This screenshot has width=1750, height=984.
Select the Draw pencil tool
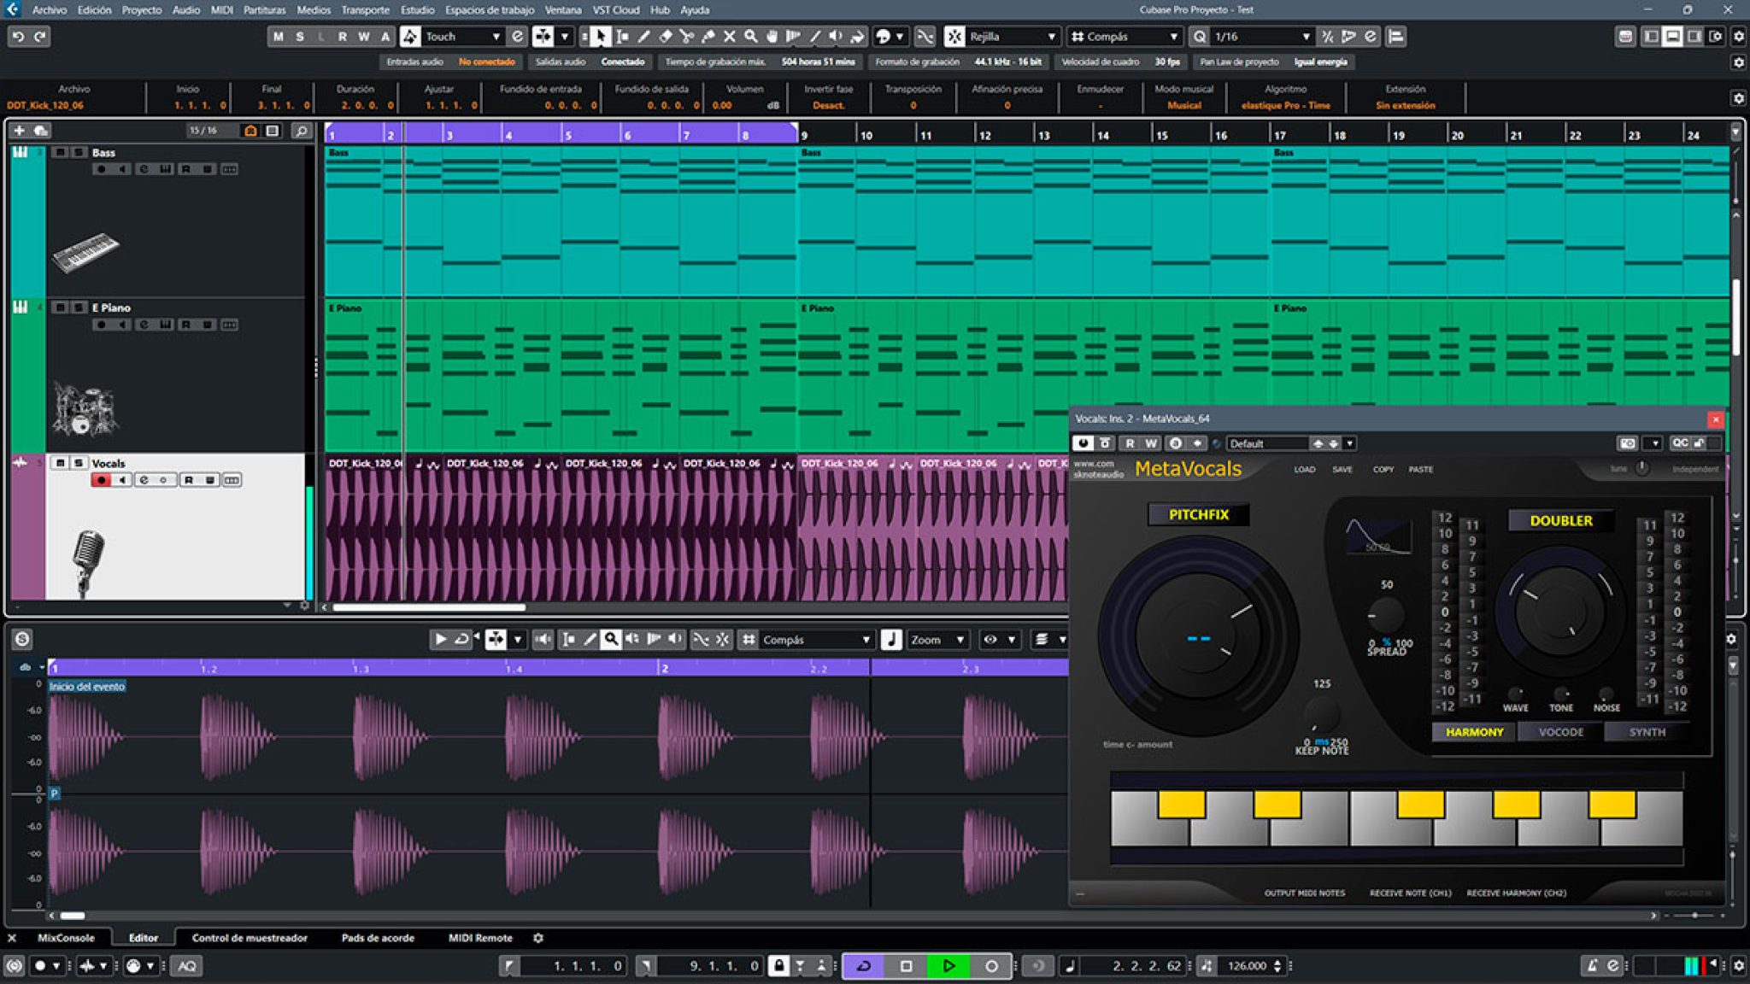643,37
